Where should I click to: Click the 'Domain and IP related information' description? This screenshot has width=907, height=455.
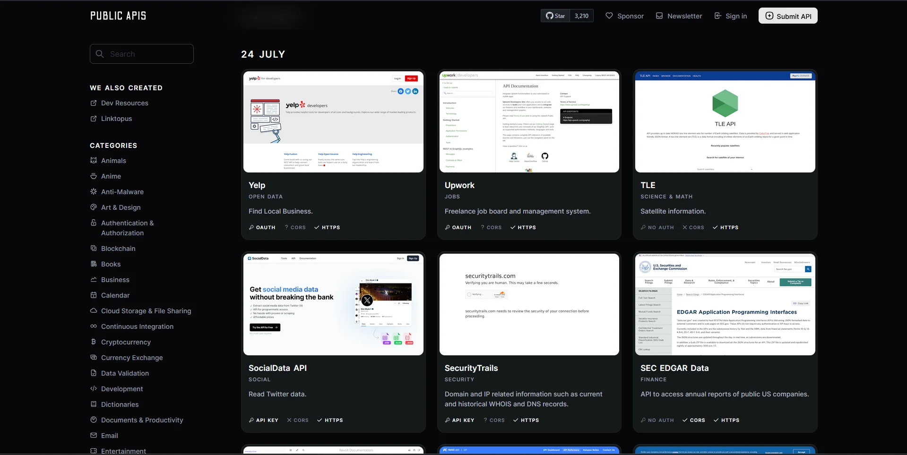pyautogui.click(x=524, y=399)
